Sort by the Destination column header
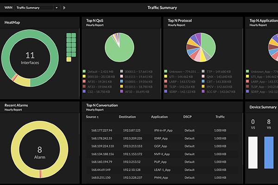This screenshot has height=185, width=278. pyautogui.click(x=127, y=117)
